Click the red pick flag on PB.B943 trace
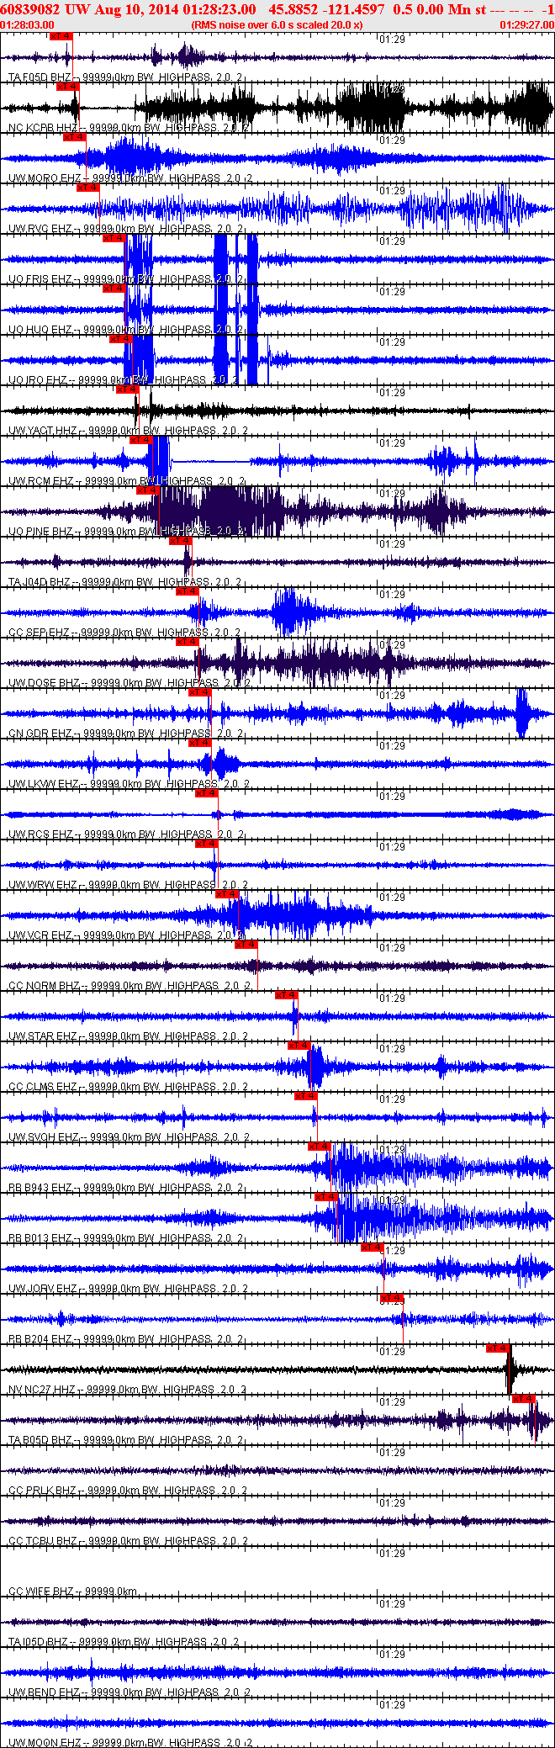 pyautogui.click(x=319, y=1147)
